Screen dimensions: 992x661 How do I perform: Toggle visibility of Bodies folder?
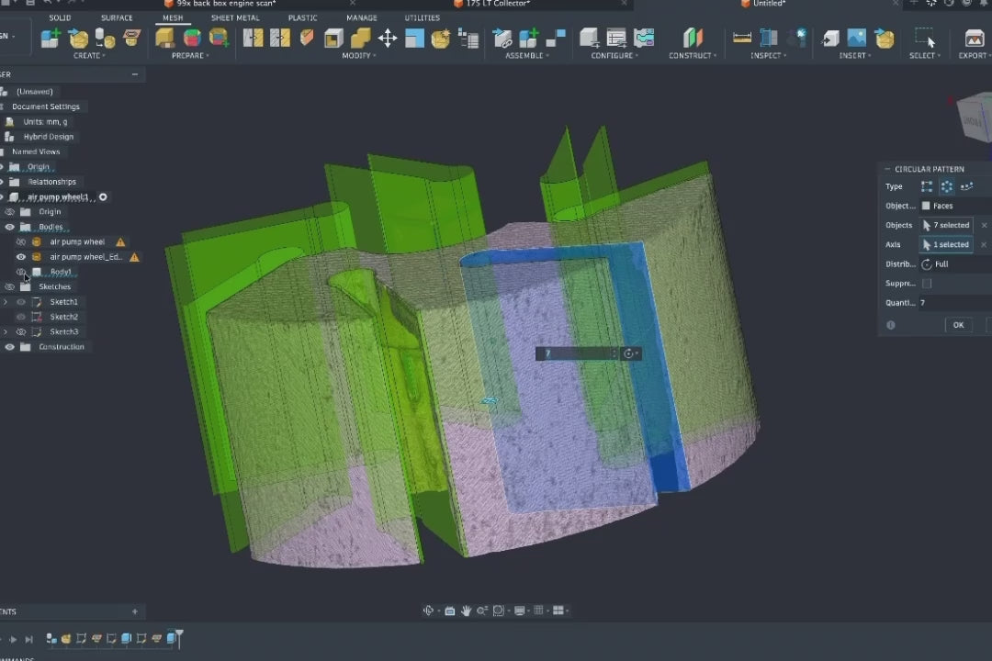(9, 227)
